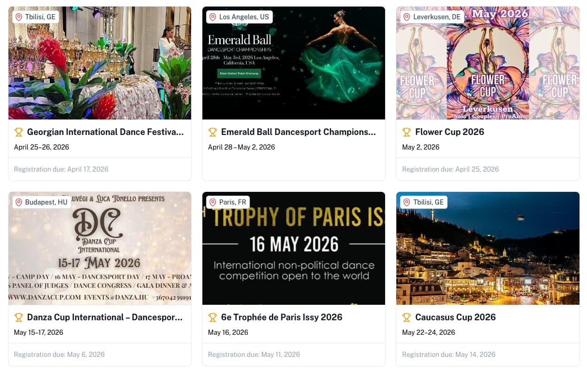
Task: Click the map pin icon on the Budapest badge
Action: pos(19,202)
